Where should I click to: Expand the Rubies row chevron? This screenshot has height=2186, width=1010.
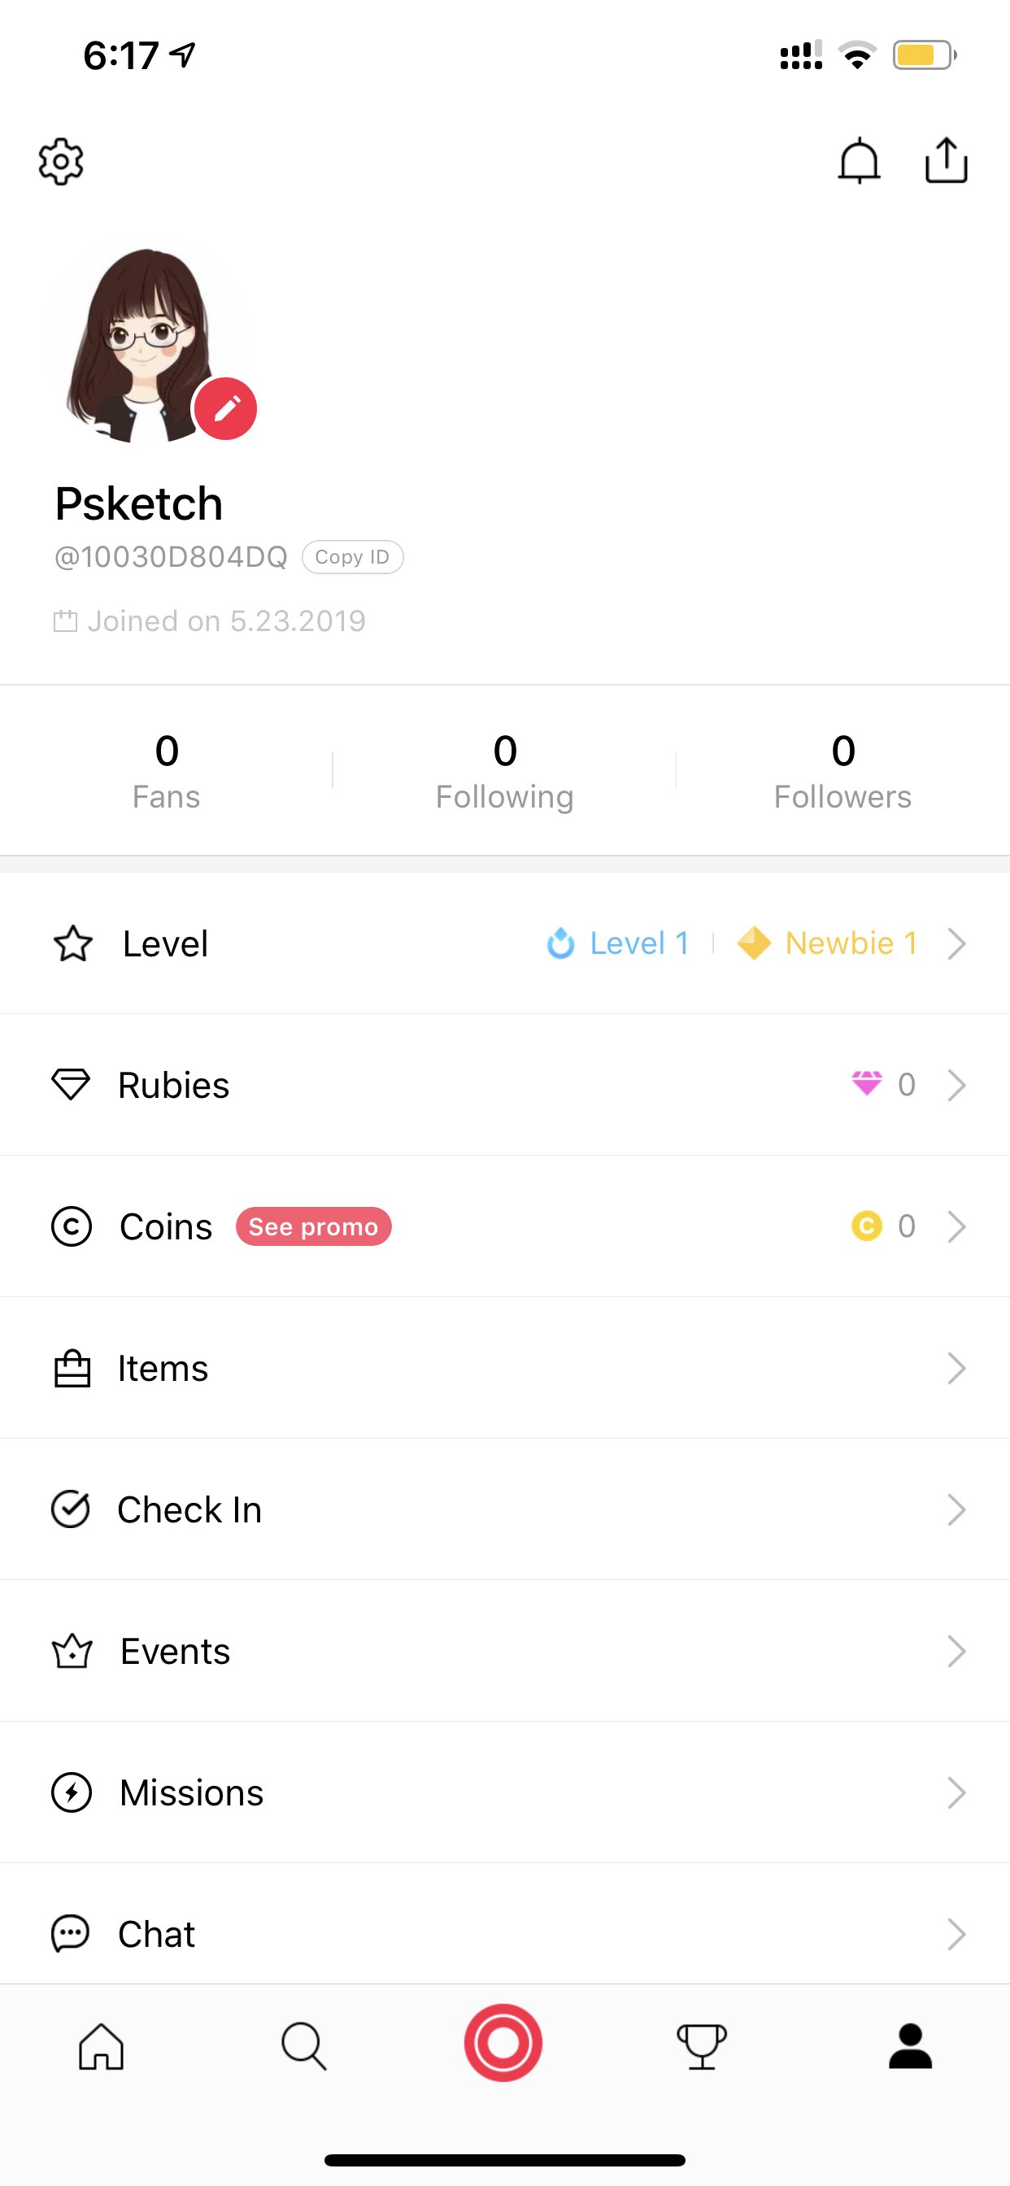click(x=956, y=1085)
